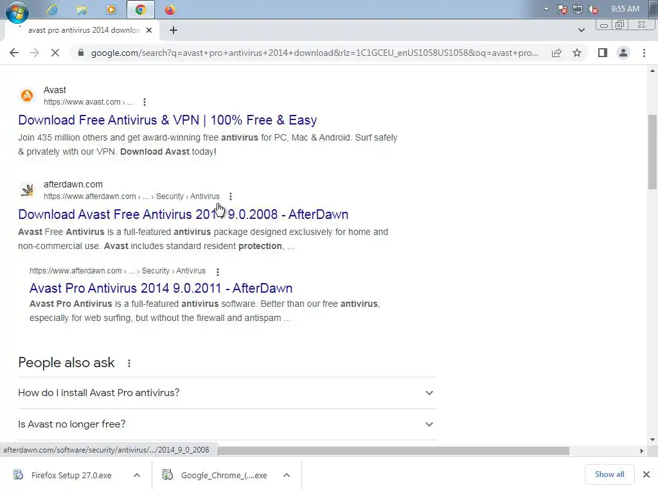
Task: Expand How do I install Avast Pro antivirus
Action: coord(227,393)
